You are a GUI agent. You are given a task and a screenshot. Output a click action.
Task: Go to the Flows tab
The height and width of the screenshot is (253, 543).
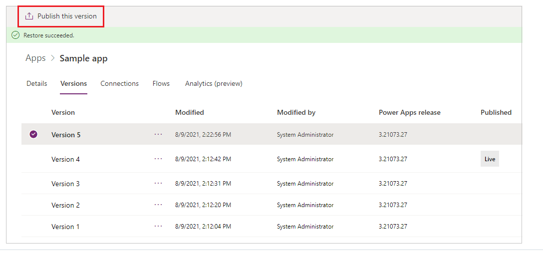[x=161, y=83]
